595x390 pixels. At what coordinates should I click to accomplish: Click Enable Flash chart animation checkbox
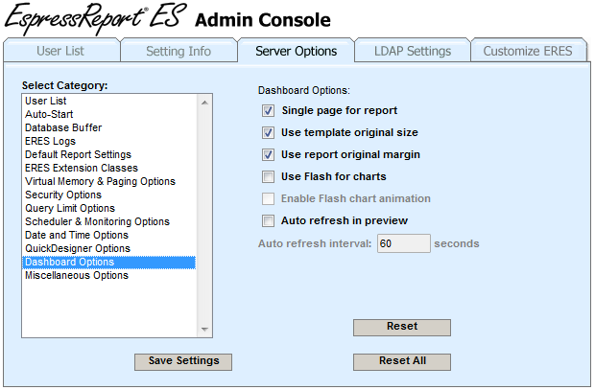click(x=268, y=198)
